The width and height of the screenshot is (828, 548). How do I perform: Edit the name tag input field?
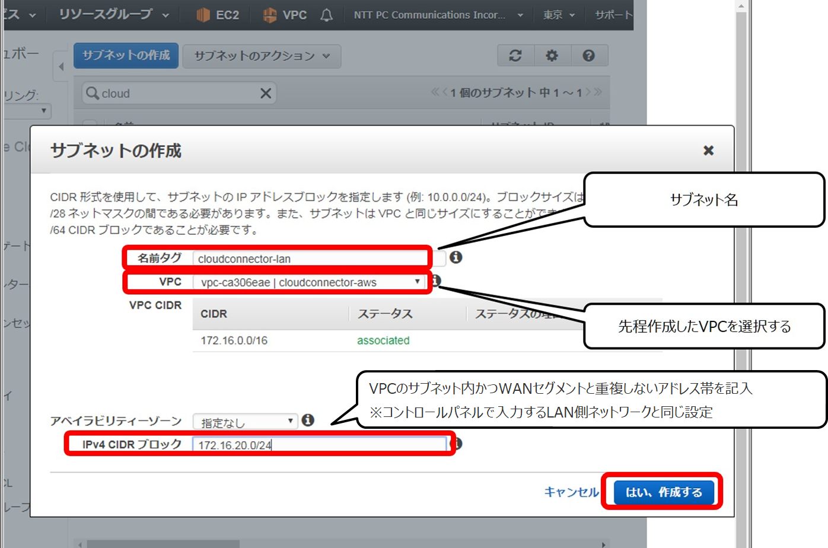pos(319,259)
